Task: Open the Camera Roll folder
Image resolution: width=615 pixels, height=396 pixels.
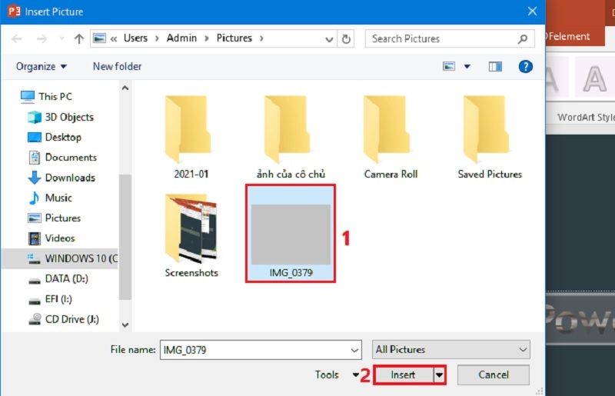Action: (391, 136)
